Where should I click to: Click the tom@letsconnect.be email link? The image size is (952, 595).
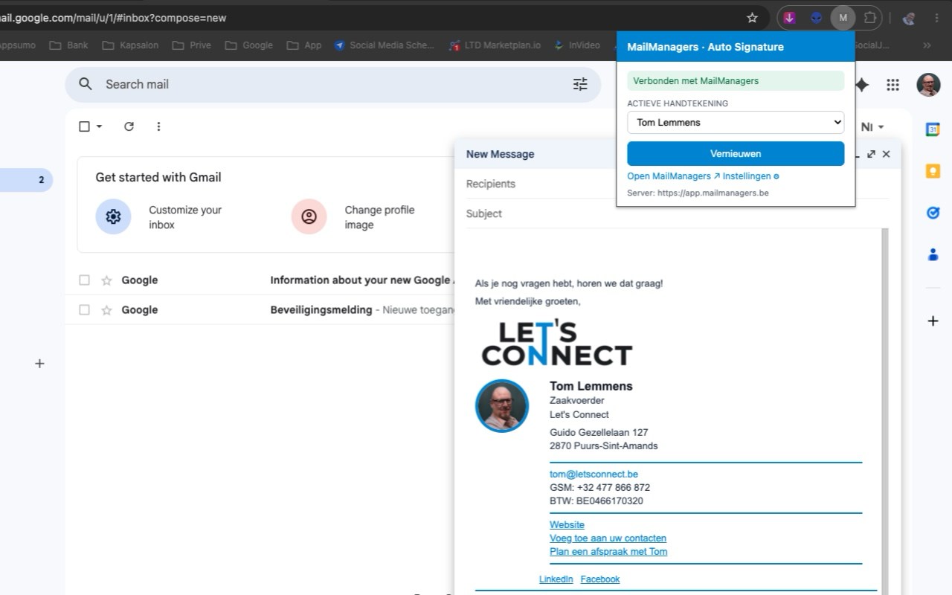[594, 475]
